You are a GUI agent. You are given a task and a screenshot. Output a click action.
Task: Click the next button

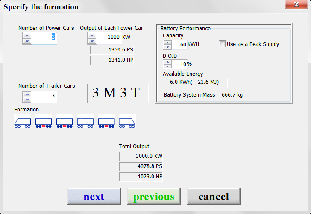tap(94, 196)
